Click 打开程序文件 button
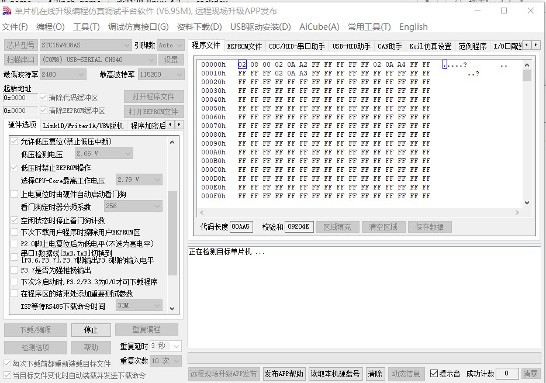The width and height of the screenshot is (546, 383). 154,96
